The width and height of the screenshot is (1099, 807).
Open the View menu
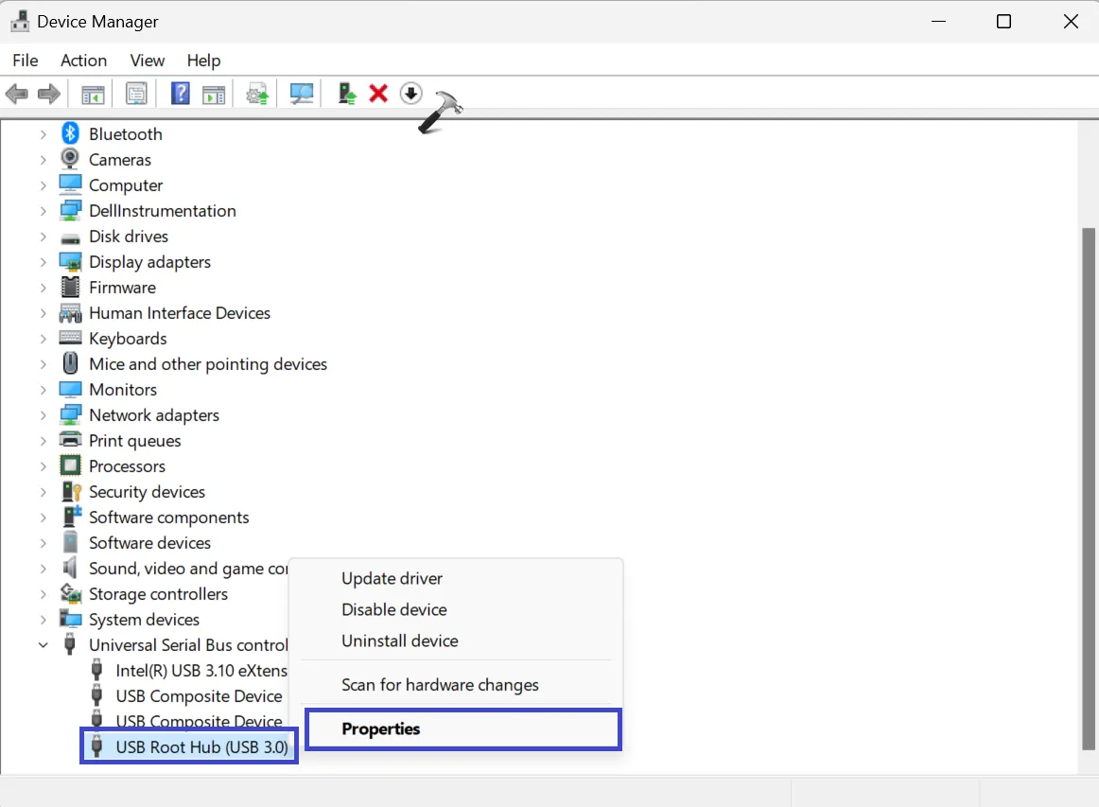pyautogui.click(x=147, y=61)
